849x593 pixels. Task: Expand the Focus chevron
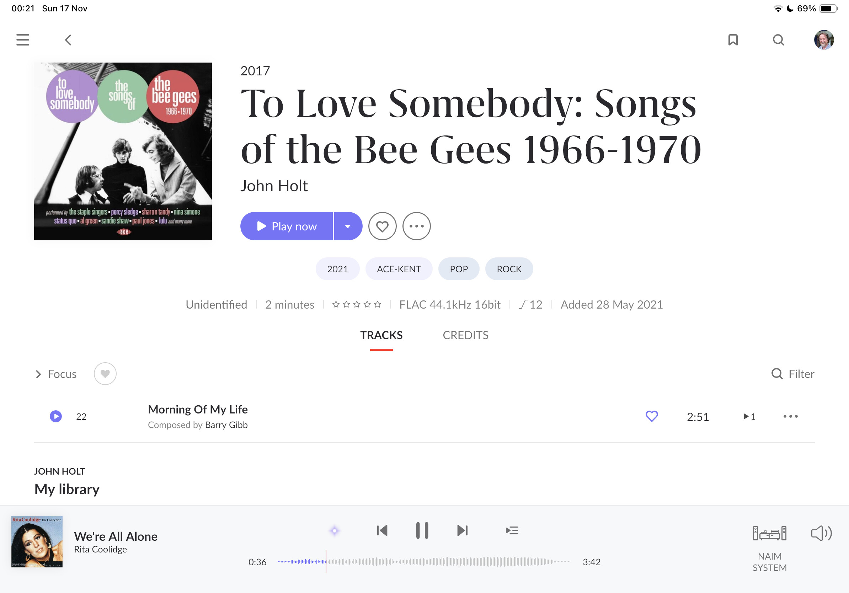click(x=38, y=374)
